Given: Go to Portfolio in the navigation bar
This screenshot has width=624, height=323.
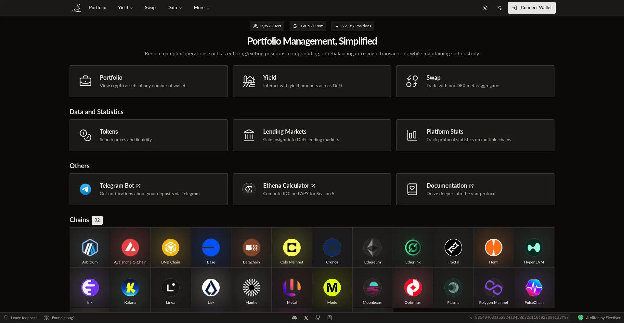Looking at the screenshot, I should pos(97,8).
